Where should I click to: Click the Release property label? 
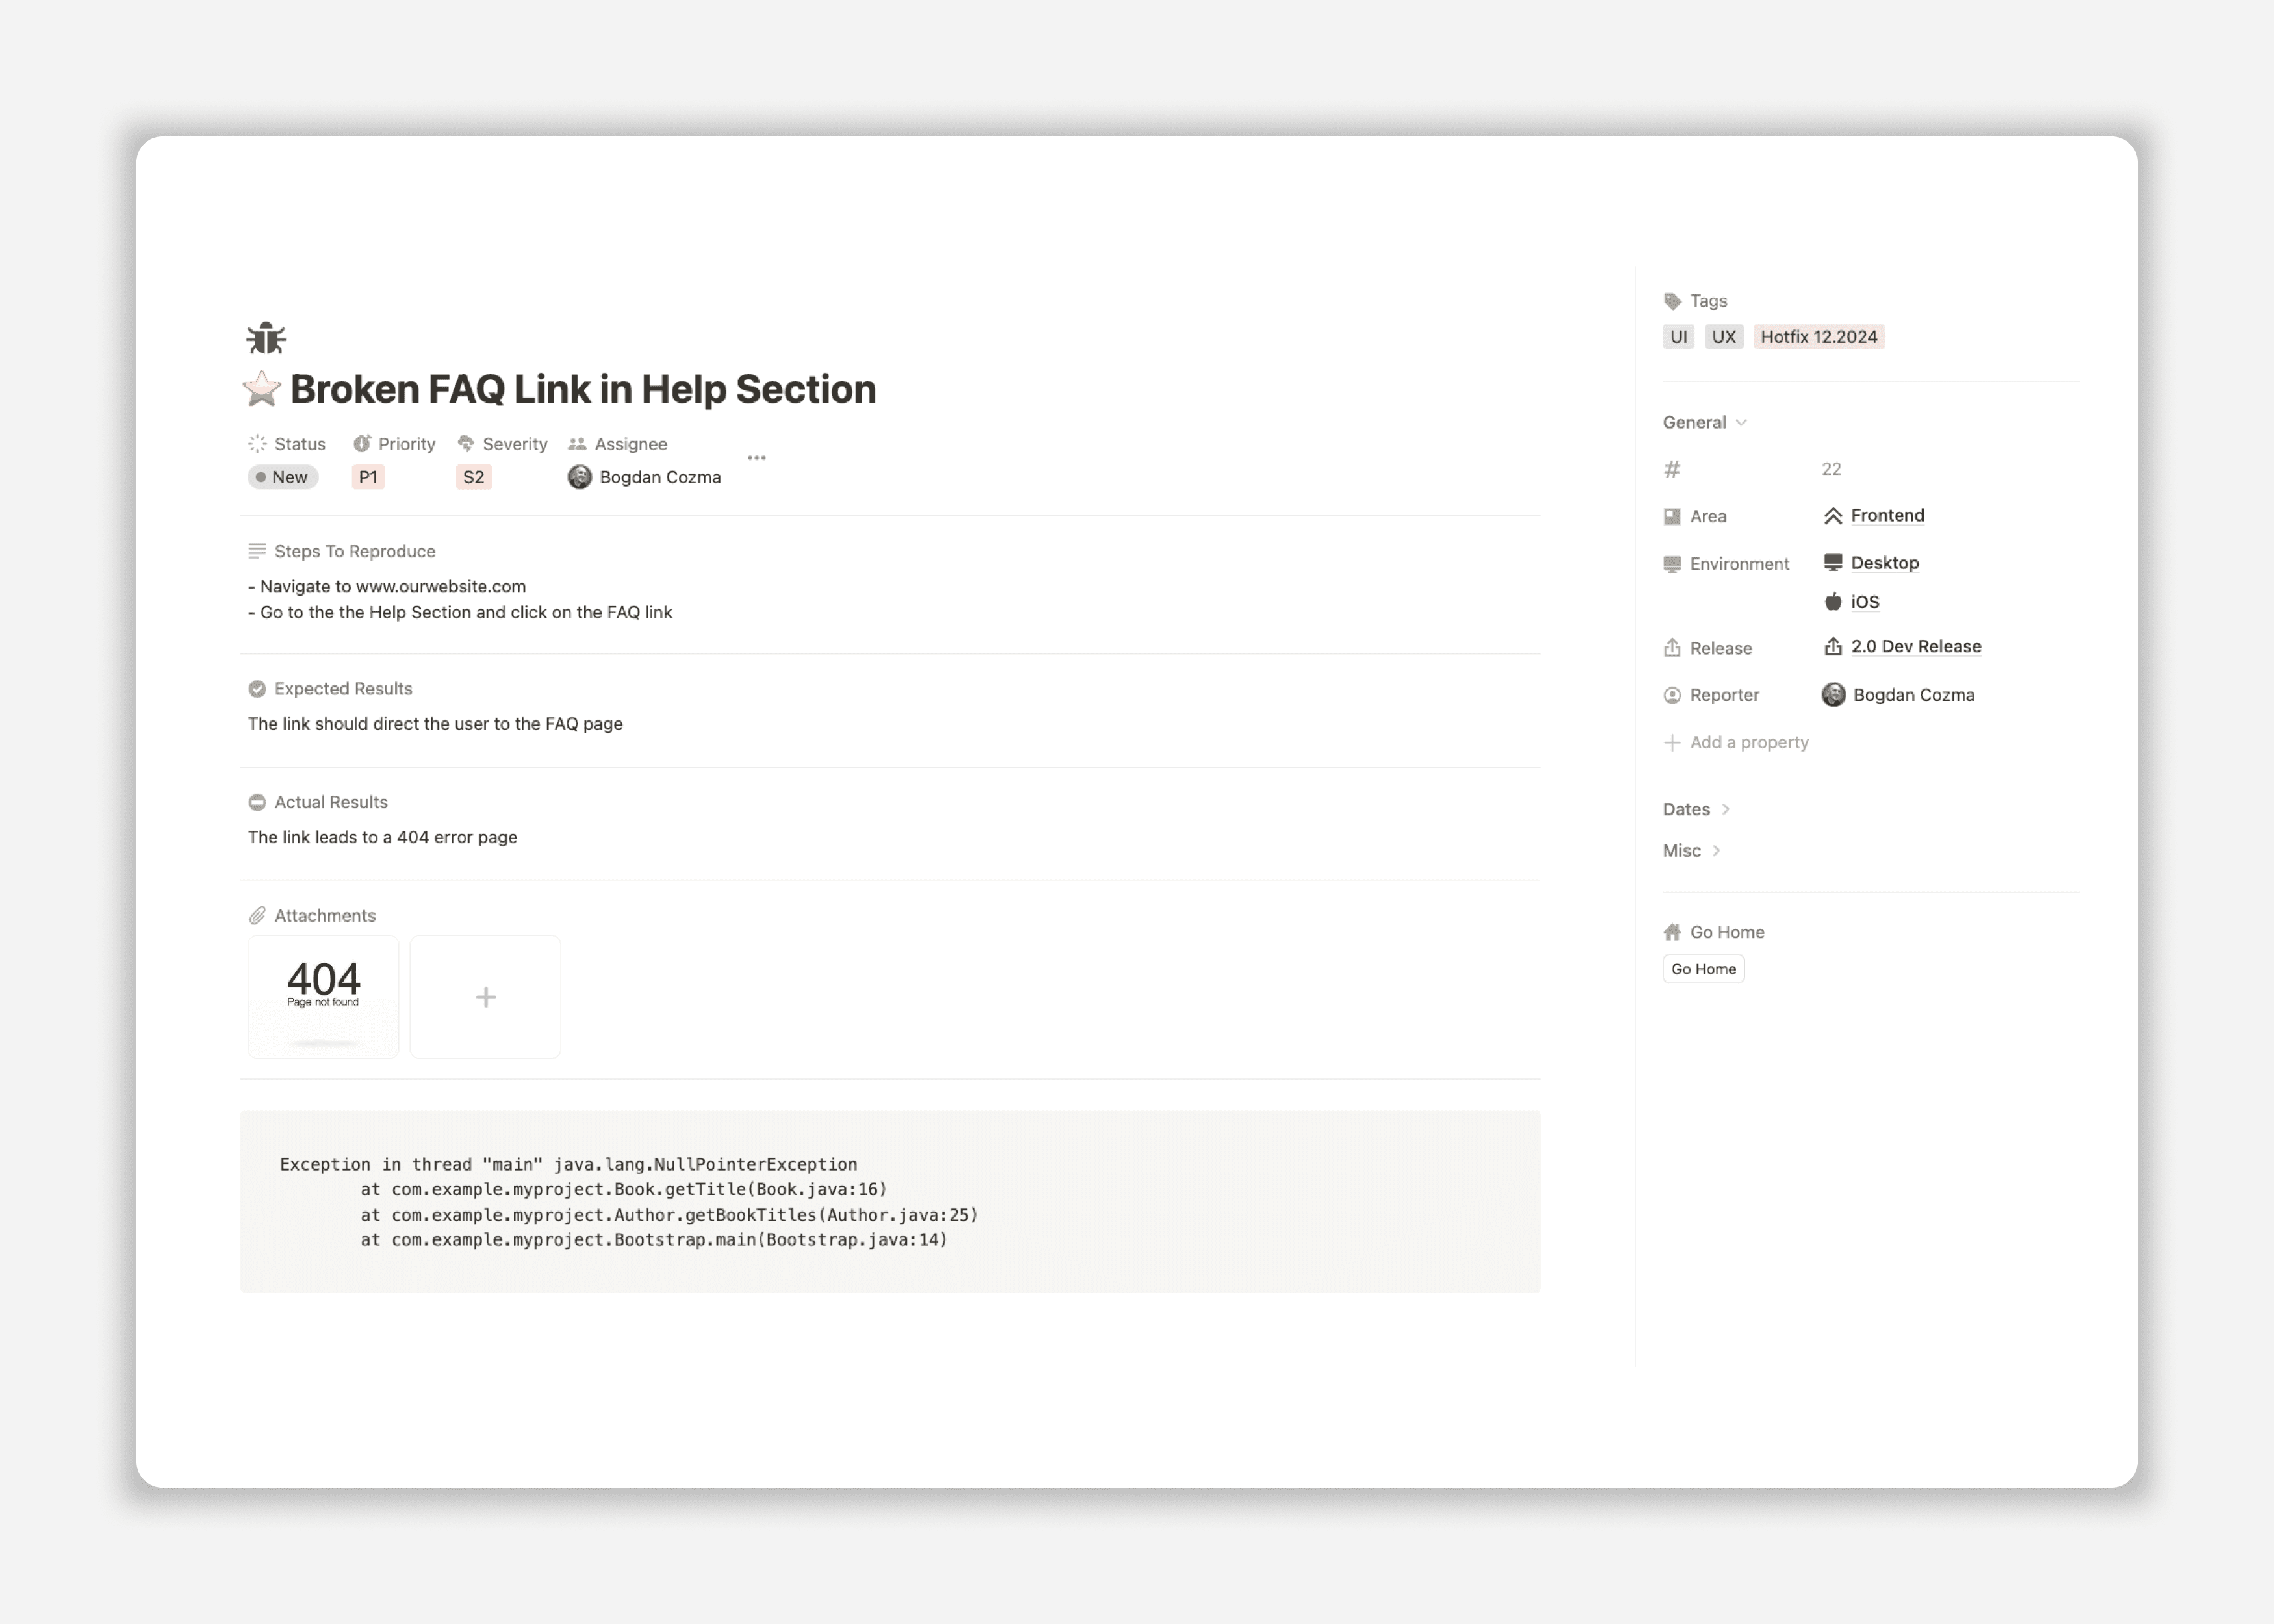click(1720, 648)
